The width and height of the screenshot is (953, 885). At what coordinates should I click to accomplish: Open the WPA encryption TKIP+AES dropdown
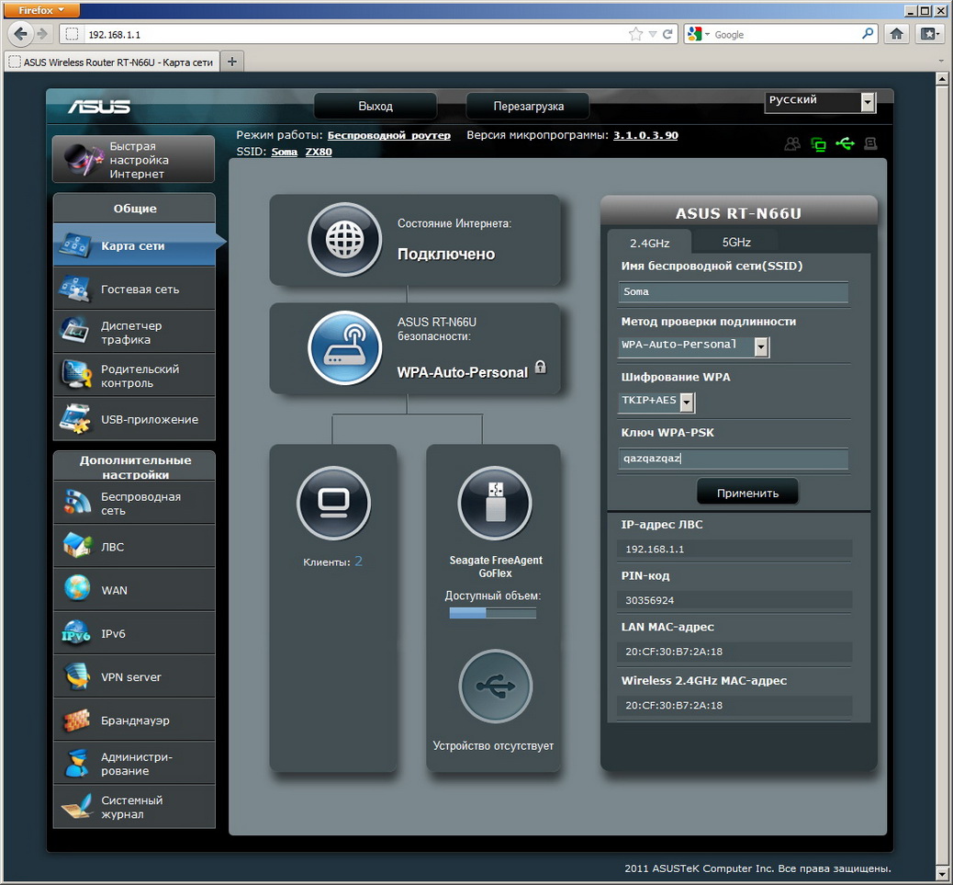(687, 403)
